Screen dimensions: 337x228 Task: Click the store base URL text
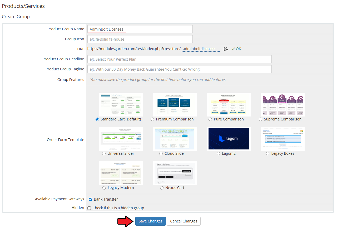point(134,49)
